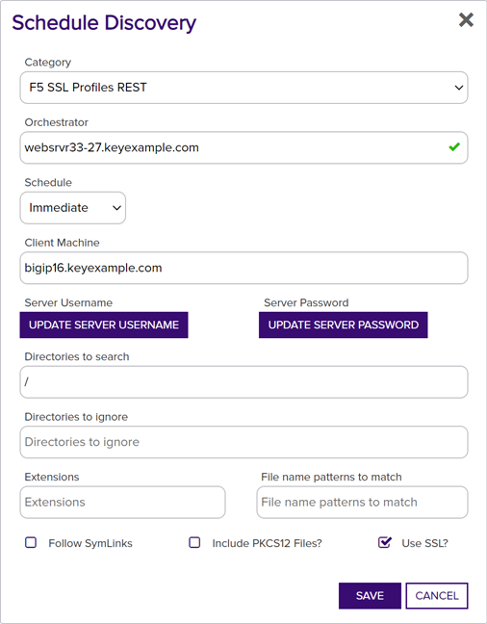Screen dimensions: 487x624
Task: Focus the Extensions input box
Action: click(122, 503)
